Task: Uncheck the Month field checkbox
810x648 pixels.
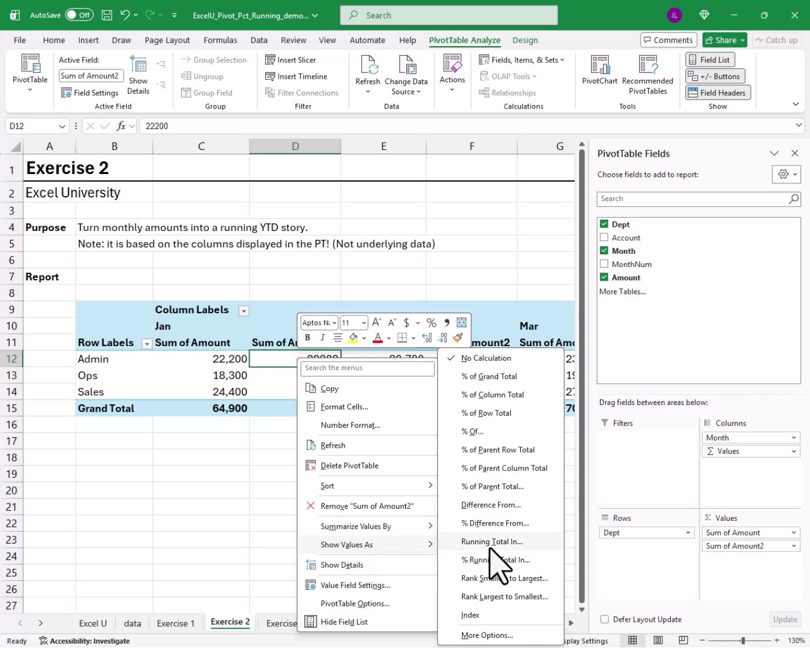Action: (604, 250)
